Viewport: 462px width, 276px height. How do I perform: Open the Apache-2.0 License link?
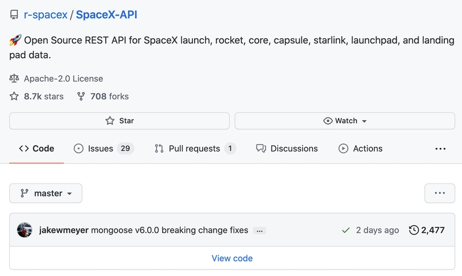(64, 79)
